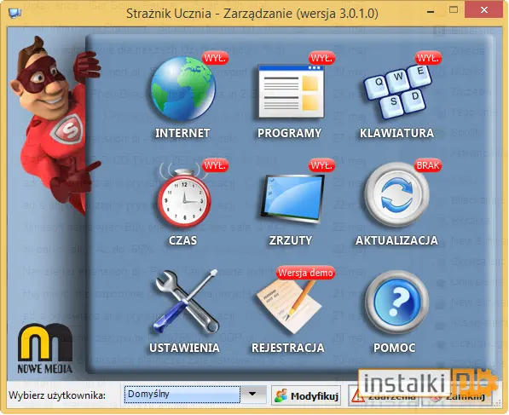Click the PROGRAMY label
This screenshot has width=509, height=415.
point(290,133)
